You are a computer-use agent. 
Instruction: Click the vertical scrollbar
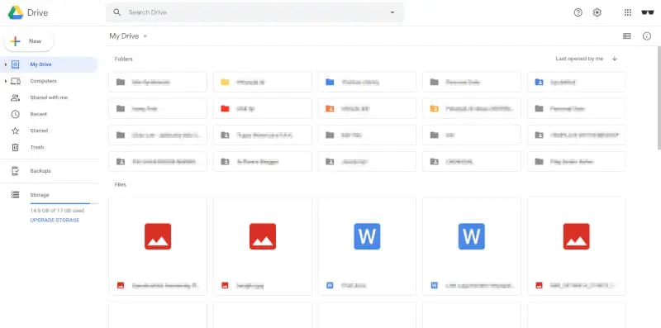point(659,97)
